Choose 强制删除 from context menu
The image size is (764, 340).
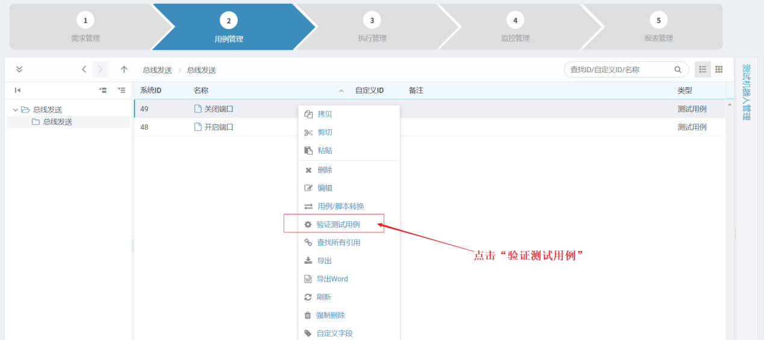(349, 315)
